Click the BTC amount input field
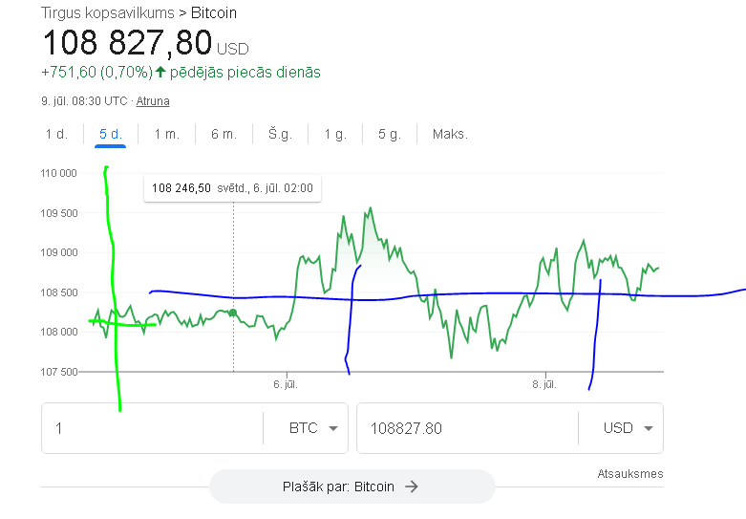Screen dimensions: 746x519 click(152, 428)
